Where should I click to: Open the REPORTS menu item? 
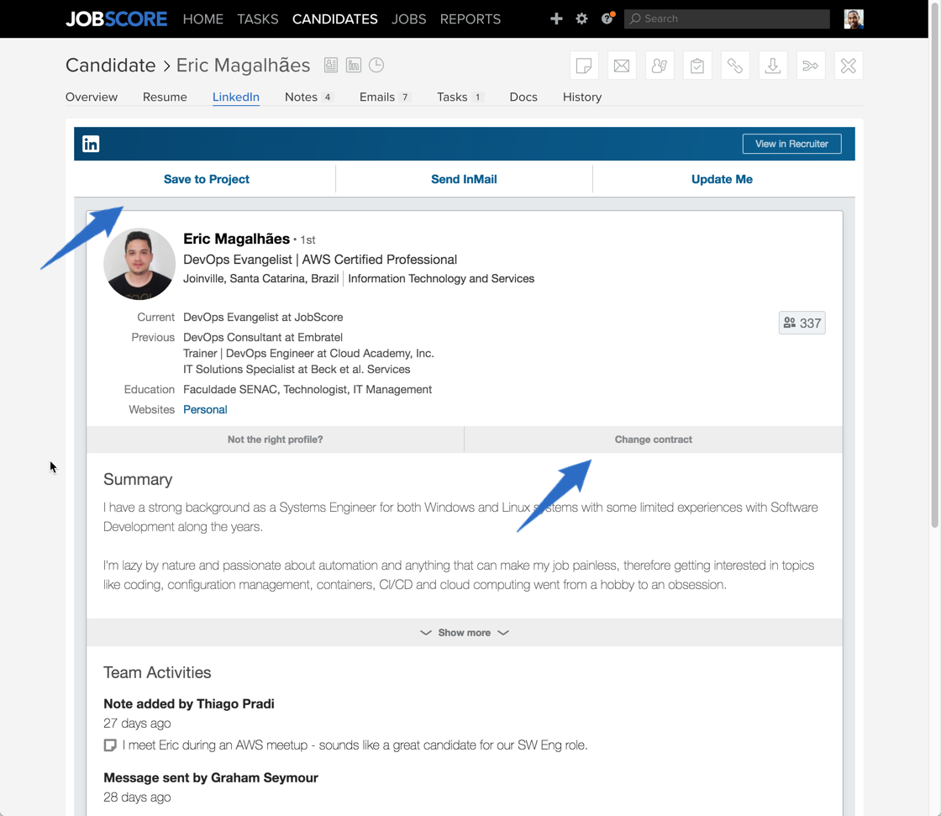click(x=470, y=18)
